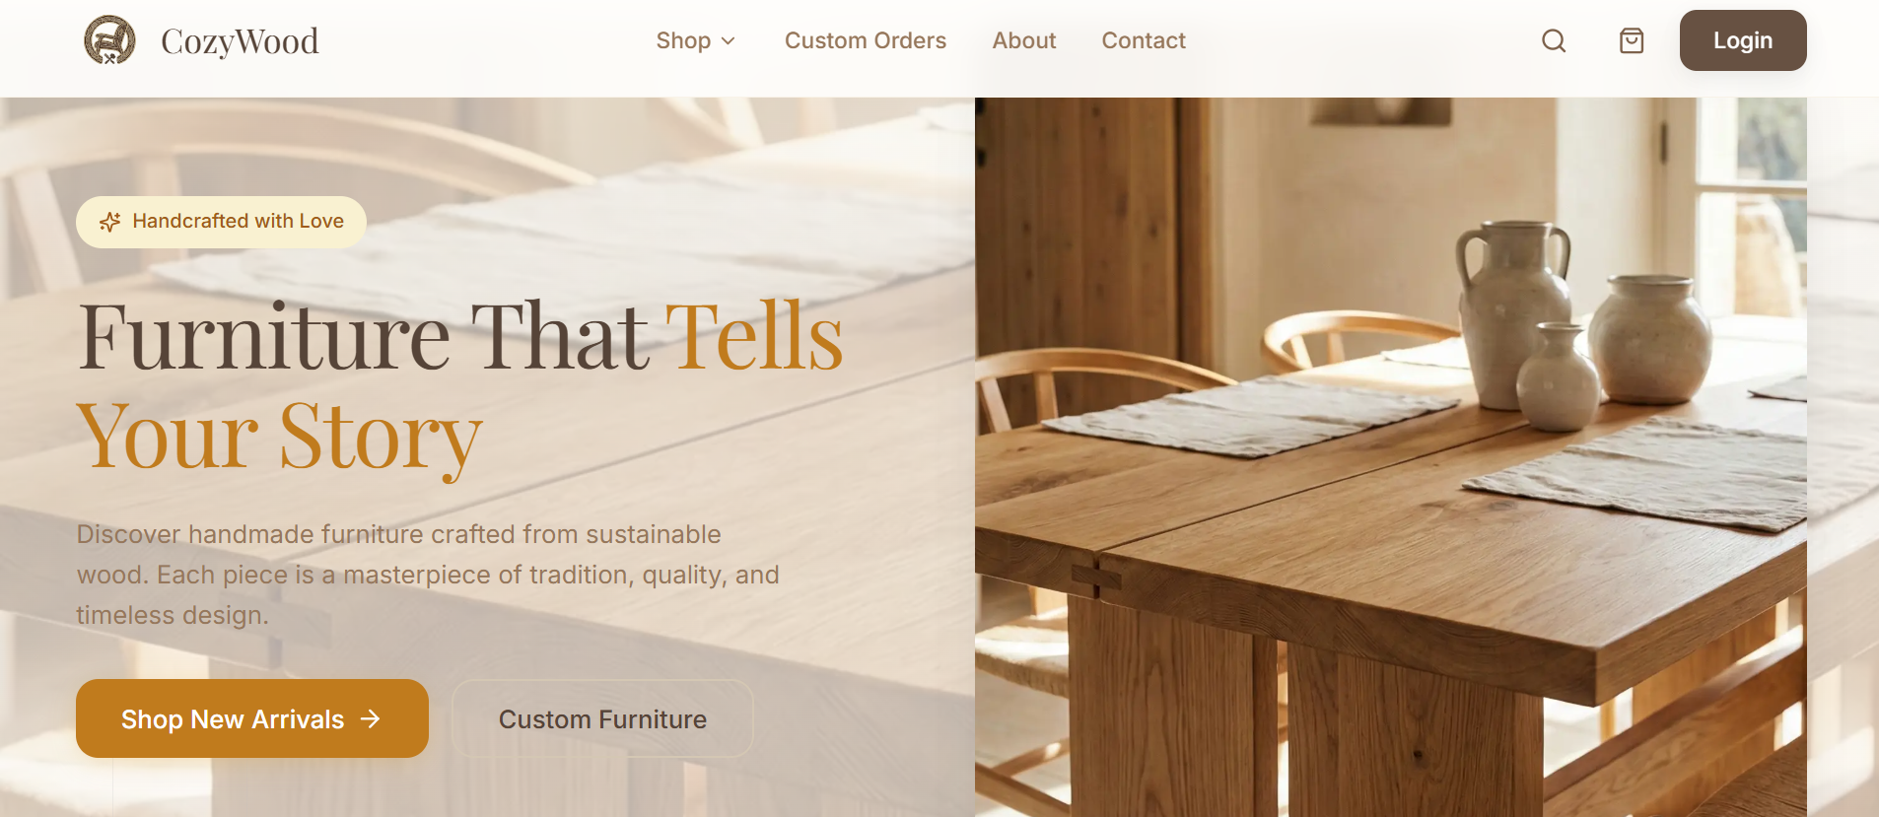Click the CozyWood brand name text

pos(240,40)
